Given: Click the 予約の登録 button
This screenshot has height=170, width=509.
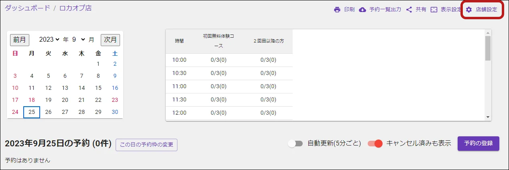Looking at the screenshot, I should click(478, 144).
